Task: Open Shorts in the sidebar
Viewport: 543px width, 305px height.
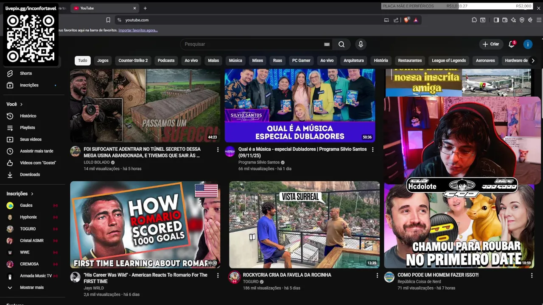Action: tap(32, 73)
